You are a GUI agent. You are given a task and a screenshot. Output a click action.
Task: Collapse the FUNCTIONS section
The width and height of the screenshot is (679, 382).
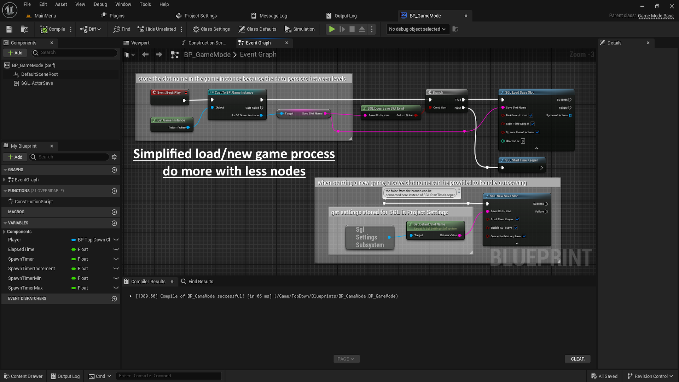pyautogui.click(x=5, y=191)
